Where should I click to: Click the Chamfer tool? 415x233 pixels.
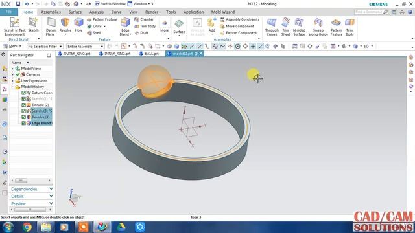point(144,19)
